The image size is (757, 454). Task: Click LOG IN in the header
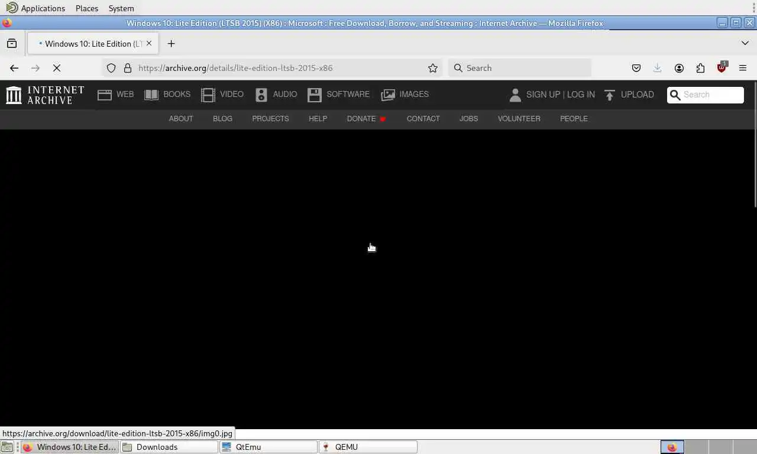[581, 95]
